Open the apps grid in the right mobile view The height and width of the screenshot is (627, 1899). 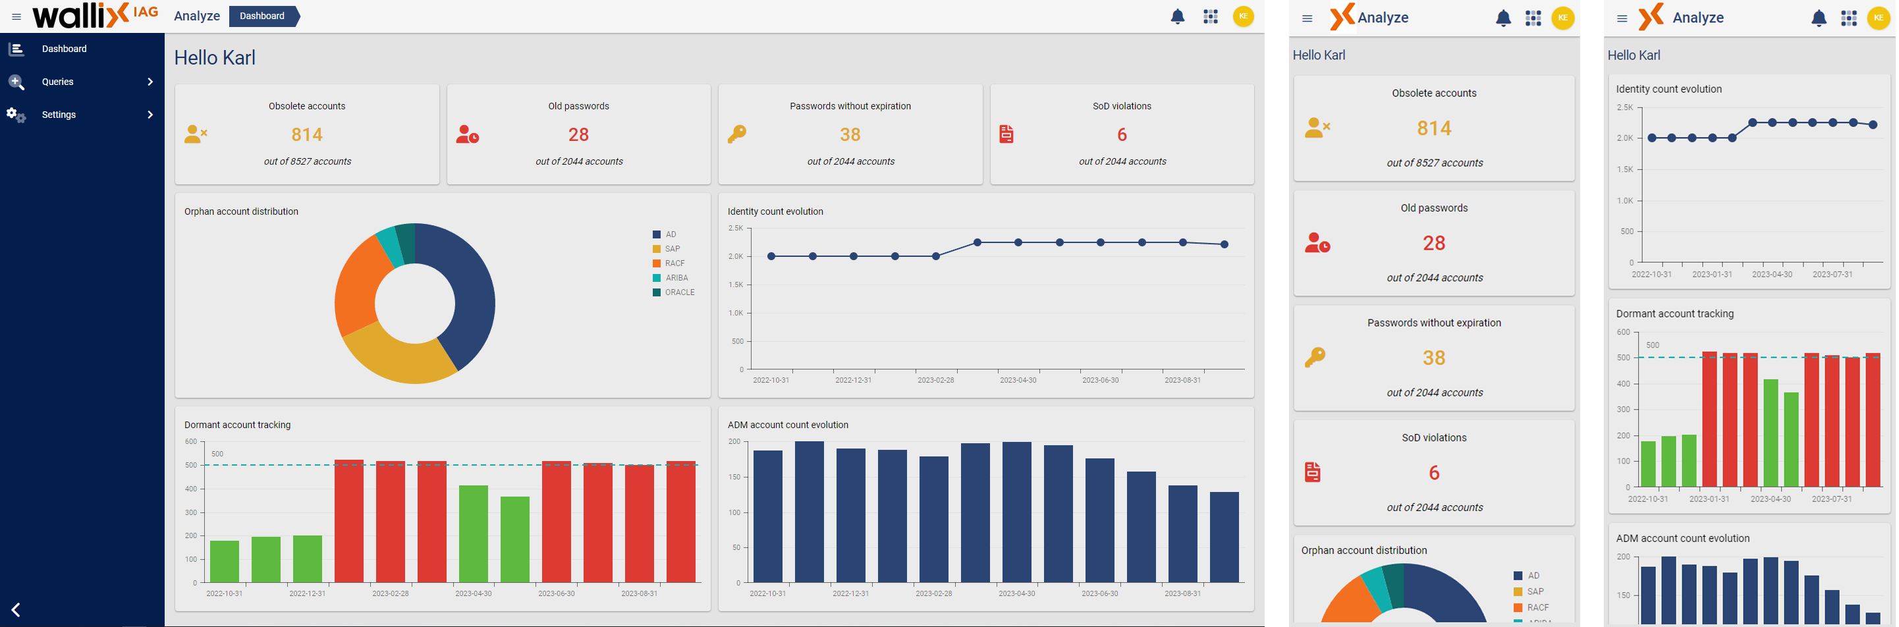click(1849, 18)
